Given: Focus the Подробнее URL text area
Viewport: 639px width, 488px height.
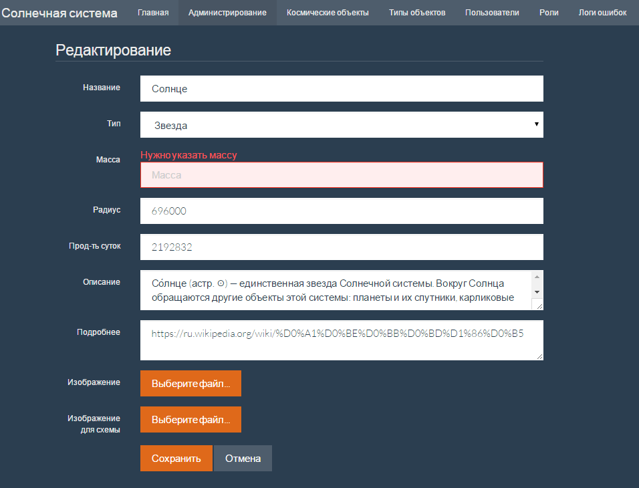Looking at the screenshot, I should [342, 340].
